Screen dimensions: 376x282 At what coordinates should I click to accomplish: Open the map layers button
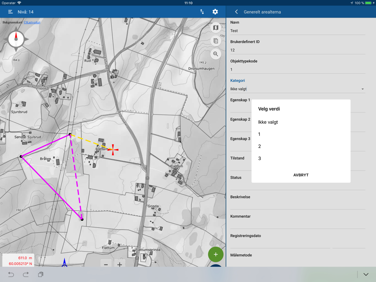tap(215, 28)
